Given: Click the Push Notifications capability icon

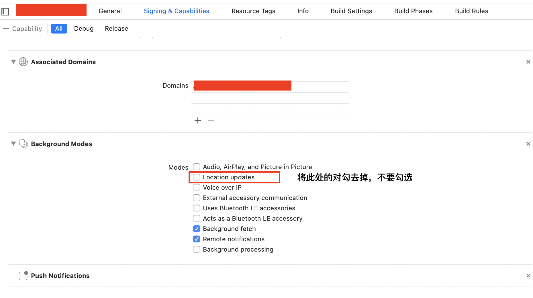Looking at the screenshot, I should point(23,275).
